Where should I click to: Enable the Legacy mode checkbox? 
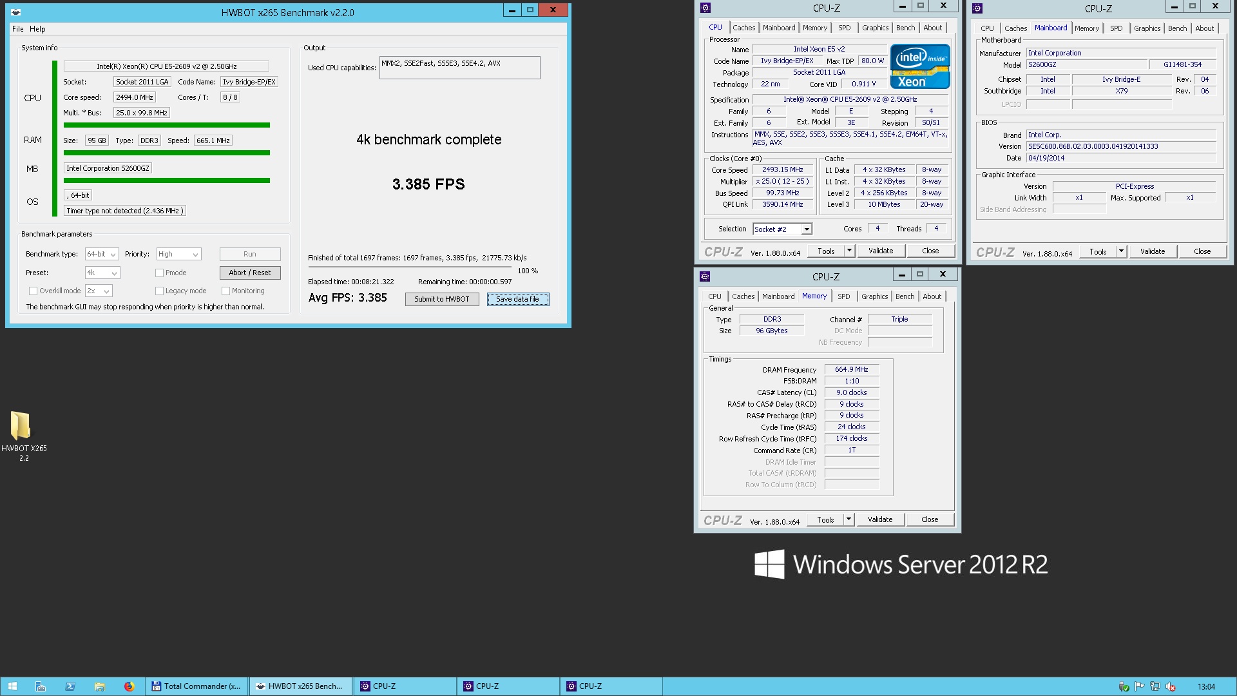click(x=159, y=291)
